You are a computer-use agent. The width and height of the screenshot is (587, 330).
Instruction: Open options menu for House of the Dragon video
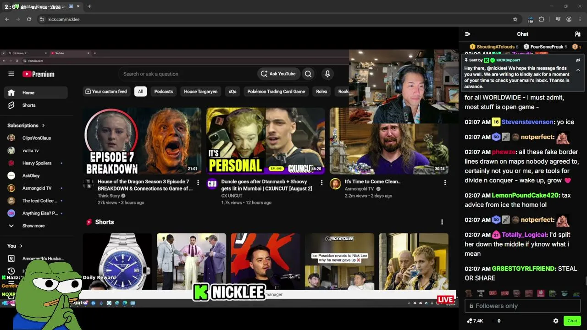click(x=198, y=183)
